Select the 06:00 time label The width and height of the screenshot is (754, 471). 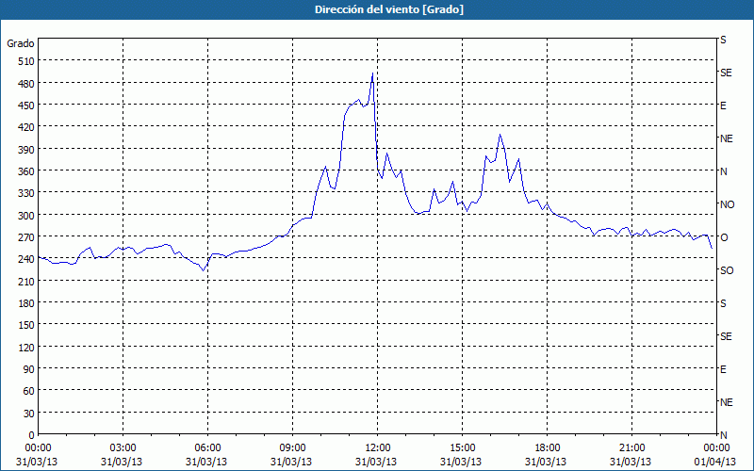tap(207, 448)
